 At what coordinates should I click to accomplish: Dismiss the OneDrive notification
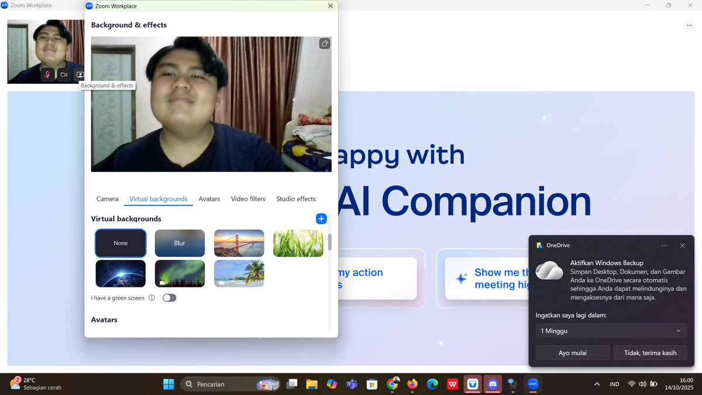[682, 246]
